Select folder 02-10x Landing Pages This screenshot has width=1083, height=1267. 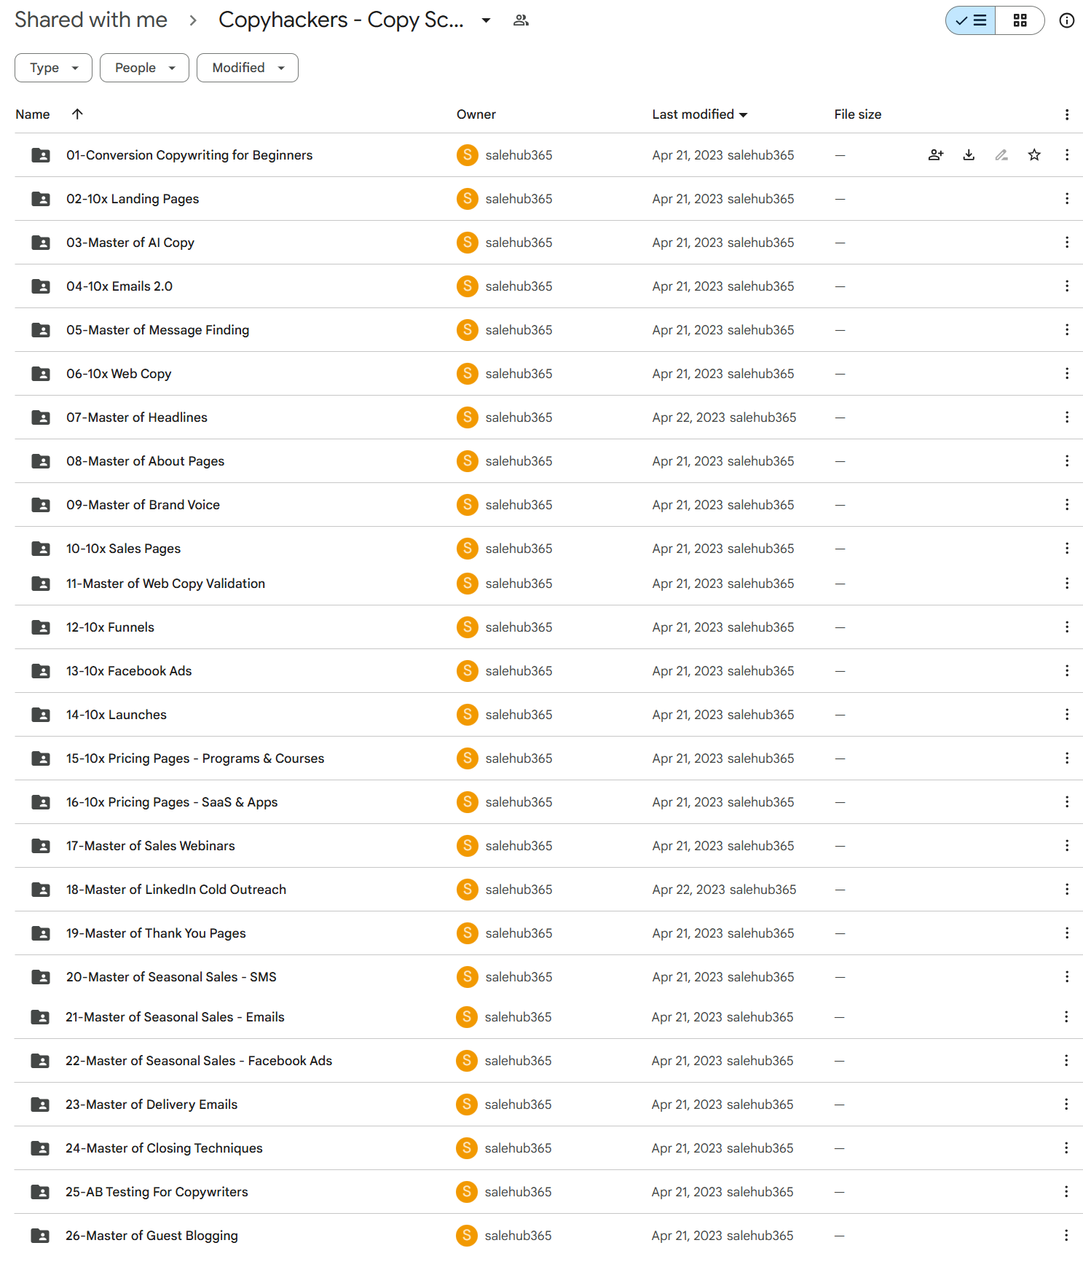[548, 198]
